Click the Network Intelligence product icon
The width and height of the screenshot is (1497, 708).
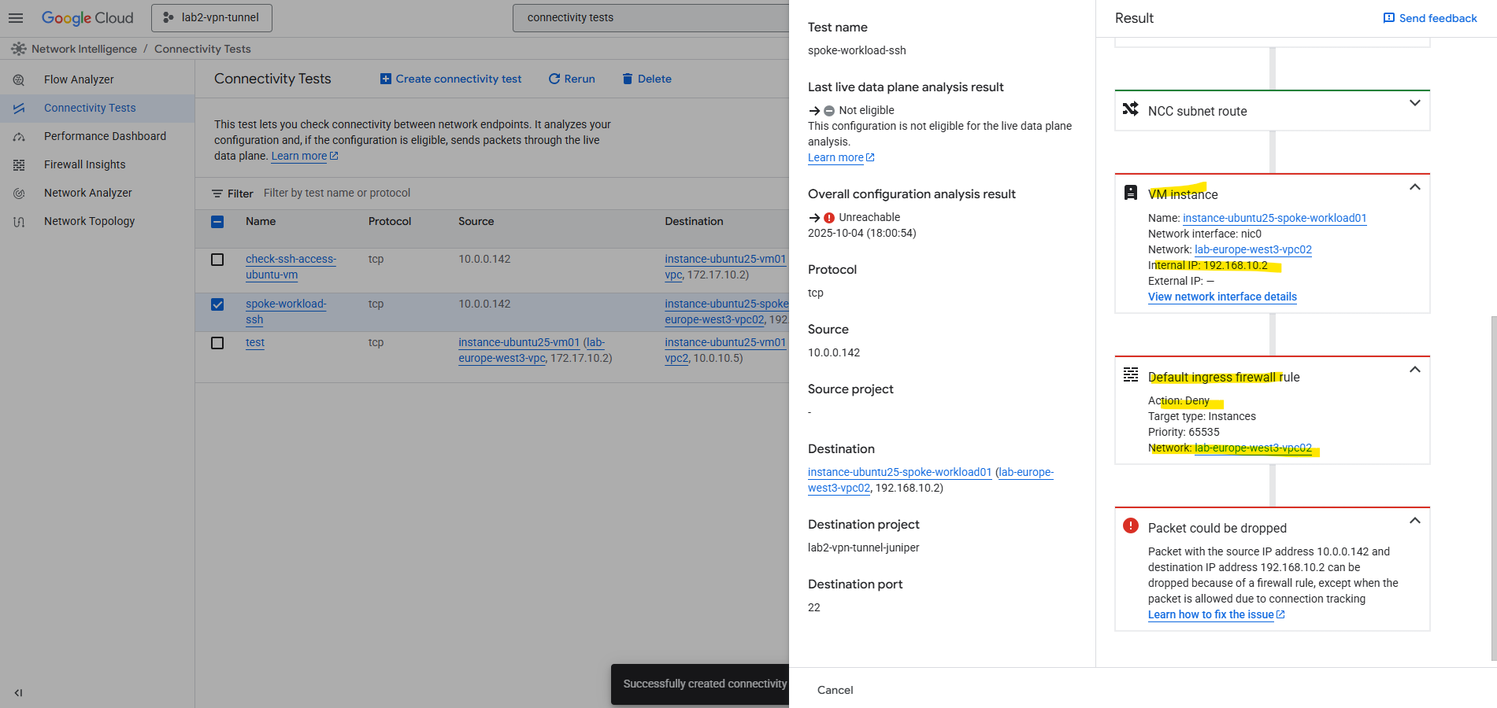tap(19, 49)
